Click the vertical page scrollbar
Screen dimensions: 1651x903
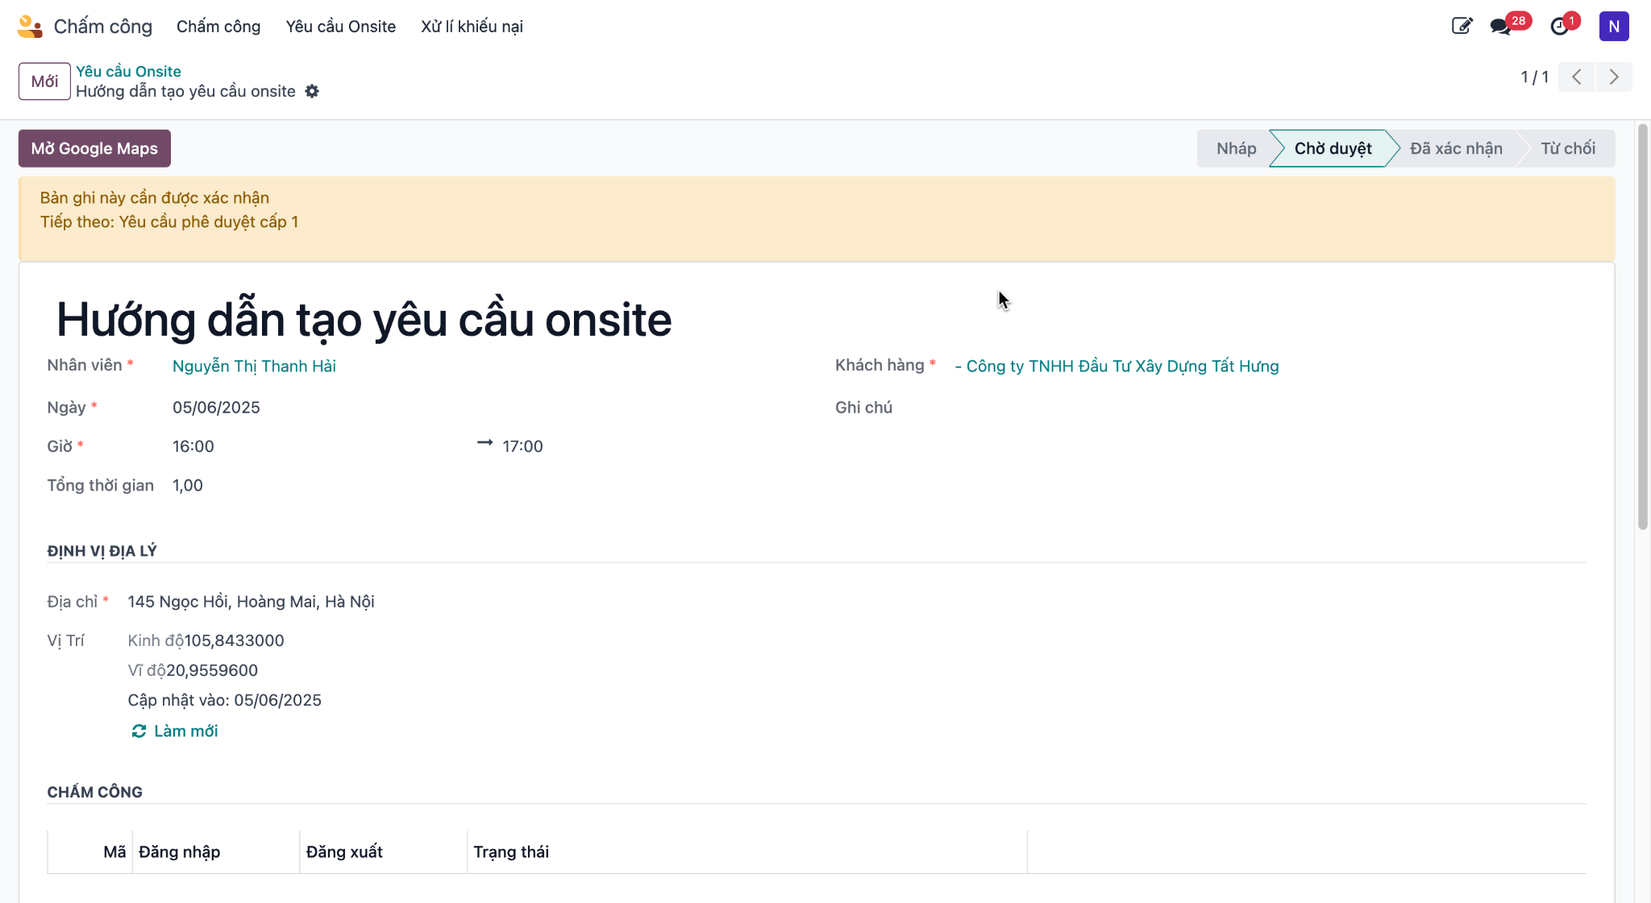1642,326
